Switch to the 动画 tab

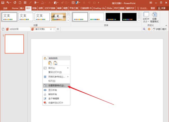click(x=41, y=8)
